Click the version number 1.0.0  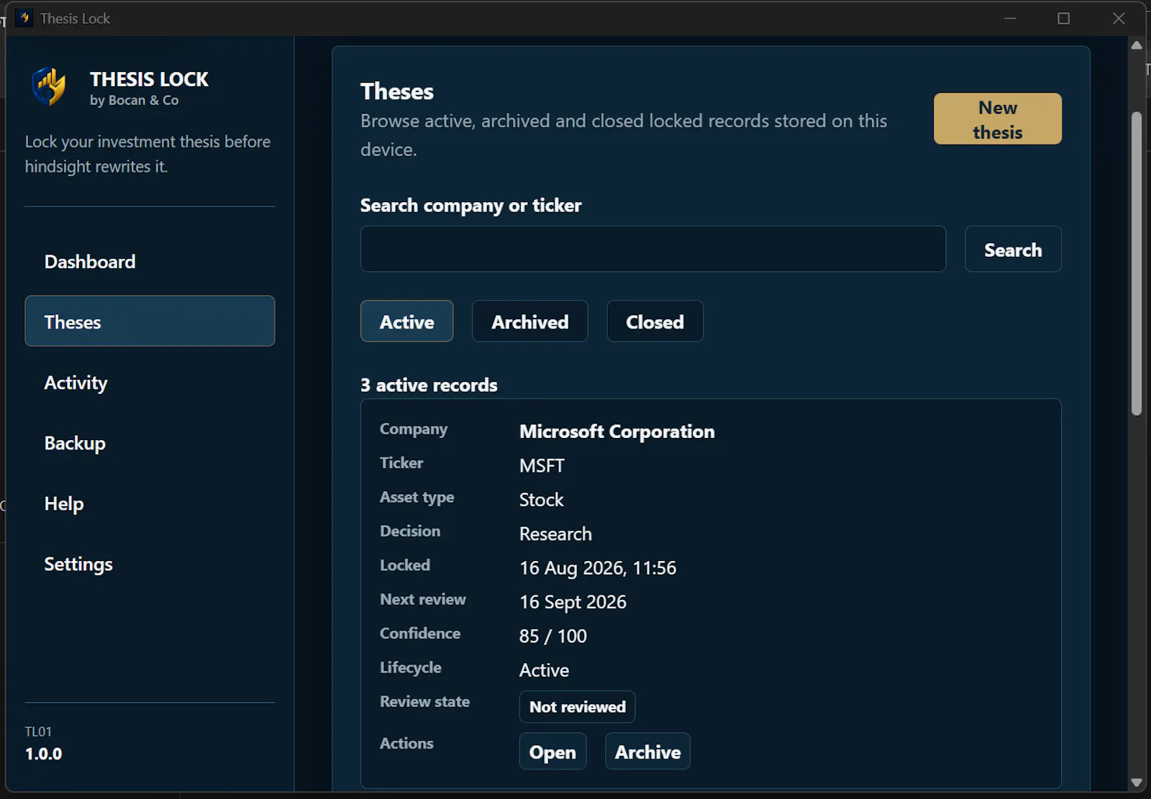[x=43, y=754]
